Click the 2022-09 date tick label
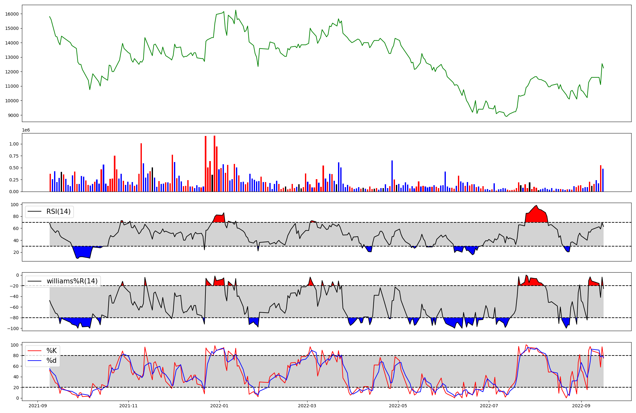This screenshot has height=413, width=636. coord(581,406)
